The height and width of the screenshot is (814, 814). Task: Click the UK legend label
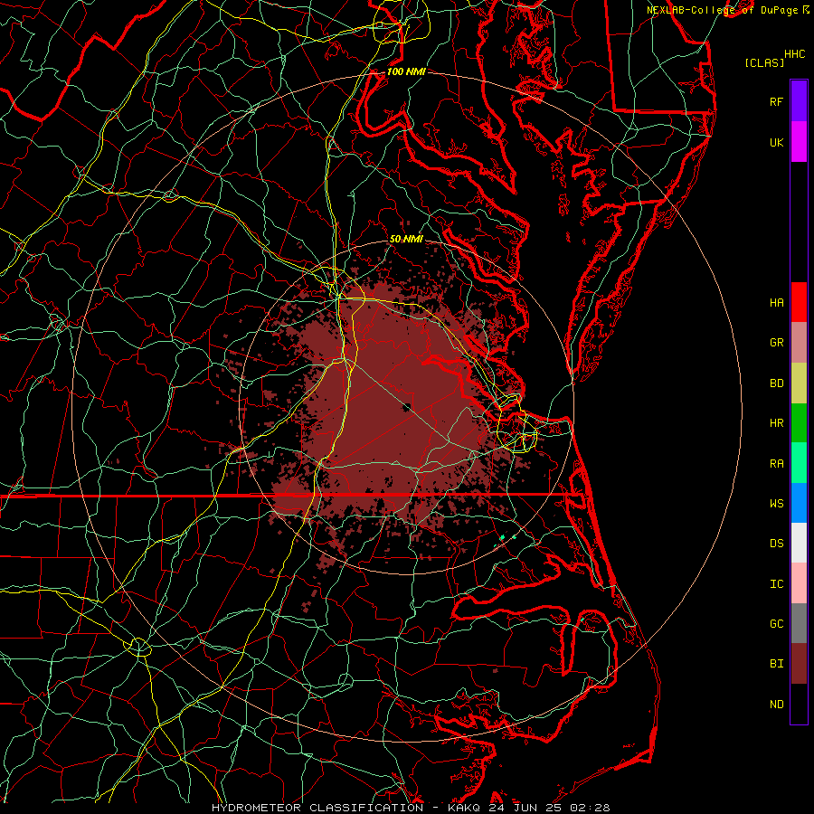click(776, 142)
